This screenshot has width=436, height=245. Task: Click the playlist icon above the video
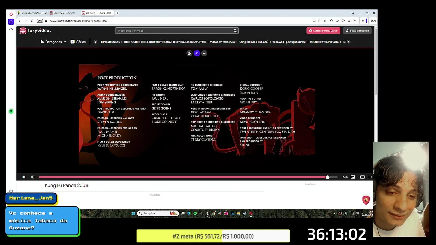190,53
